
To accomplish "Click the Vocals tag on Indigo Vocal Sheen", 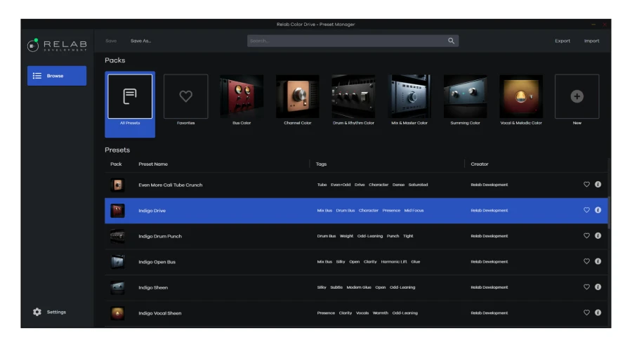I will point(362,313).
